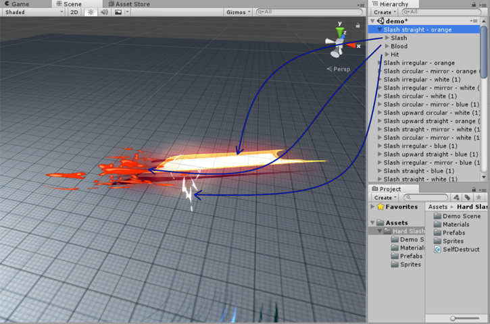This screenshot has width=490, height=324.
Task: Open the Shaded draw mode dropdown
Action: [x=34, y=12]
